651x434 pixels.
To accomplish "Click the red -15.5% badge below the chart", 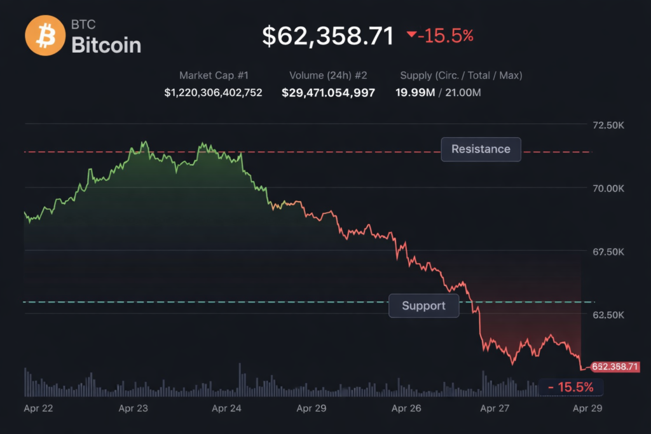I will click(x=570, y=387).
